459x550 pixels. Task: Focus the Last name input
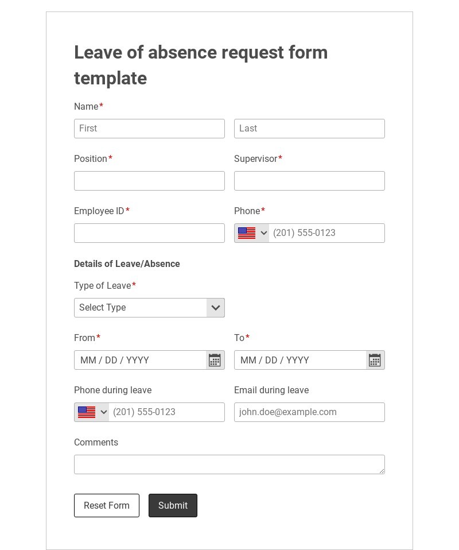coord(309,129)
